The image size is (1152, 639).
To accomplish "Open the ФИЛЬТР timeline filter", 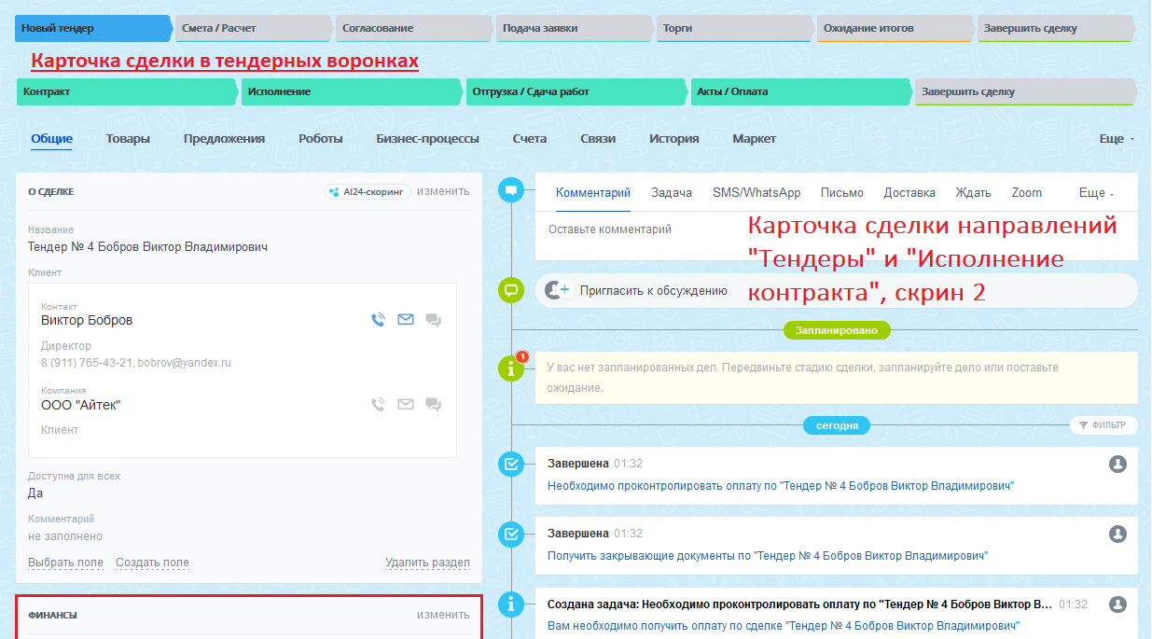I will coord(1103,425).
